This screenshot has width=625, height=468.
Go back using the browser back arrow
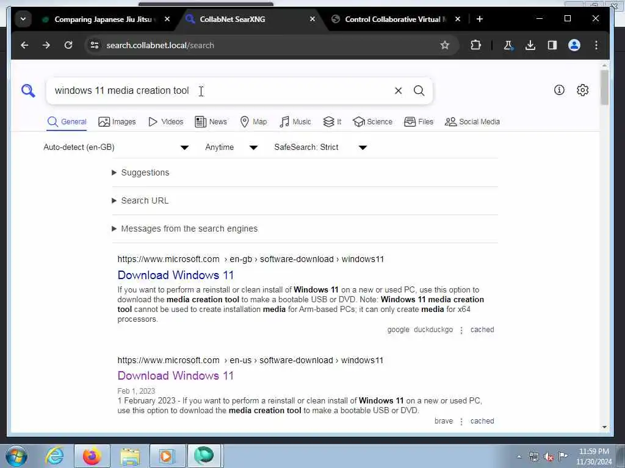(24, 45)
